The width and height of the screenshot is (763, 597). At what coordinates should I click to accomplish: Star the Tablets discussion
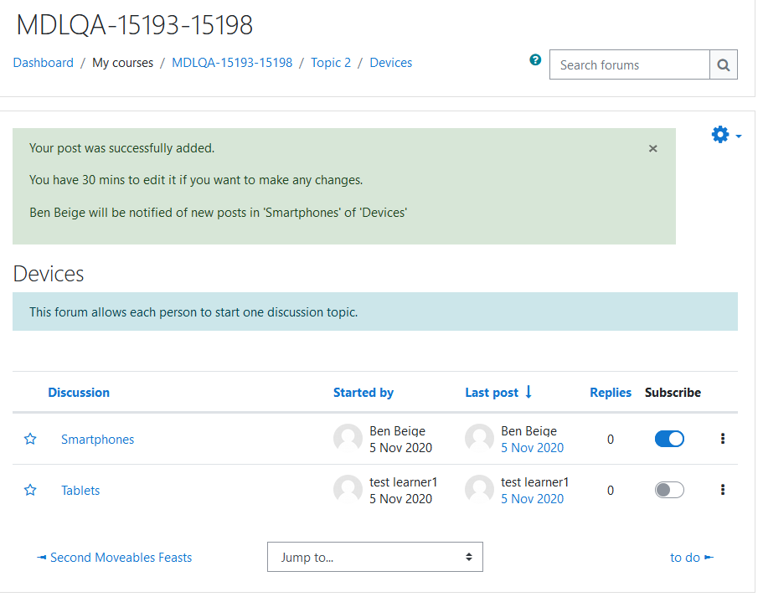(x=30, y=490)
